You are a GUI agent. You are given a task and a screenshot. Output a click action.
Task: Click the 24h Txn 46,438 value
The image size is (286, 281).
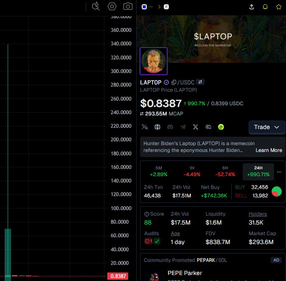tap(152, 196)
